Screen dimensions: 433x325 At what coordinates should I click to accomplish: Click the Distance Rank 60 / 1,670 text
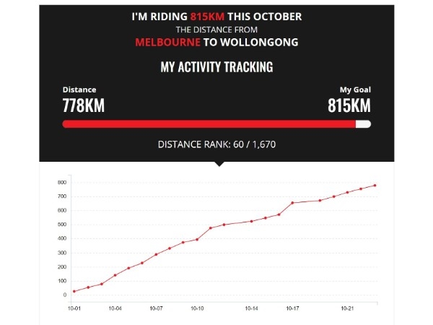[216, 144]
